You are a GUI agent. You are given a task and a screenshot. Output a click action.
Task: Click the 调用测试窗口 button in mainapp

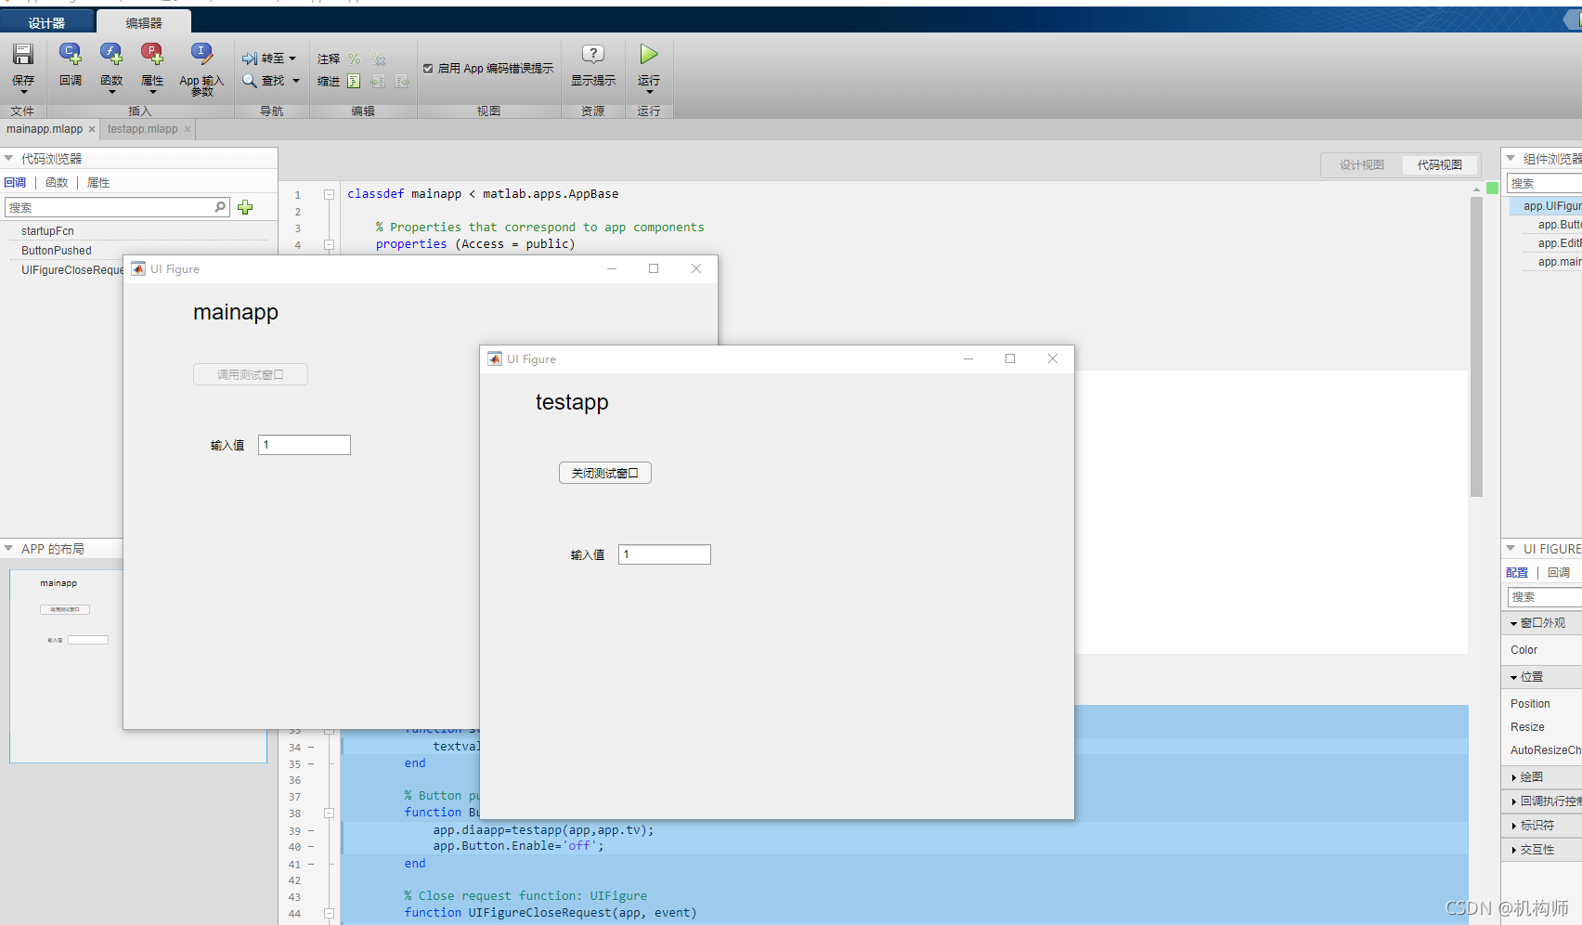[x=251, y=374]
